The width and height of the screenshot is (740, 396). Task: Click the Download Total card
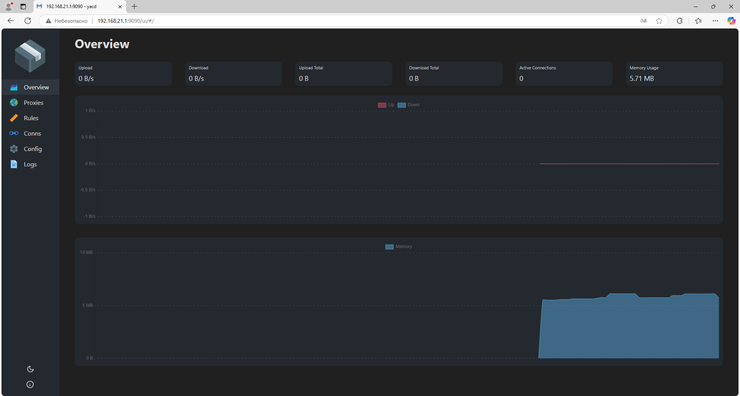454,74
